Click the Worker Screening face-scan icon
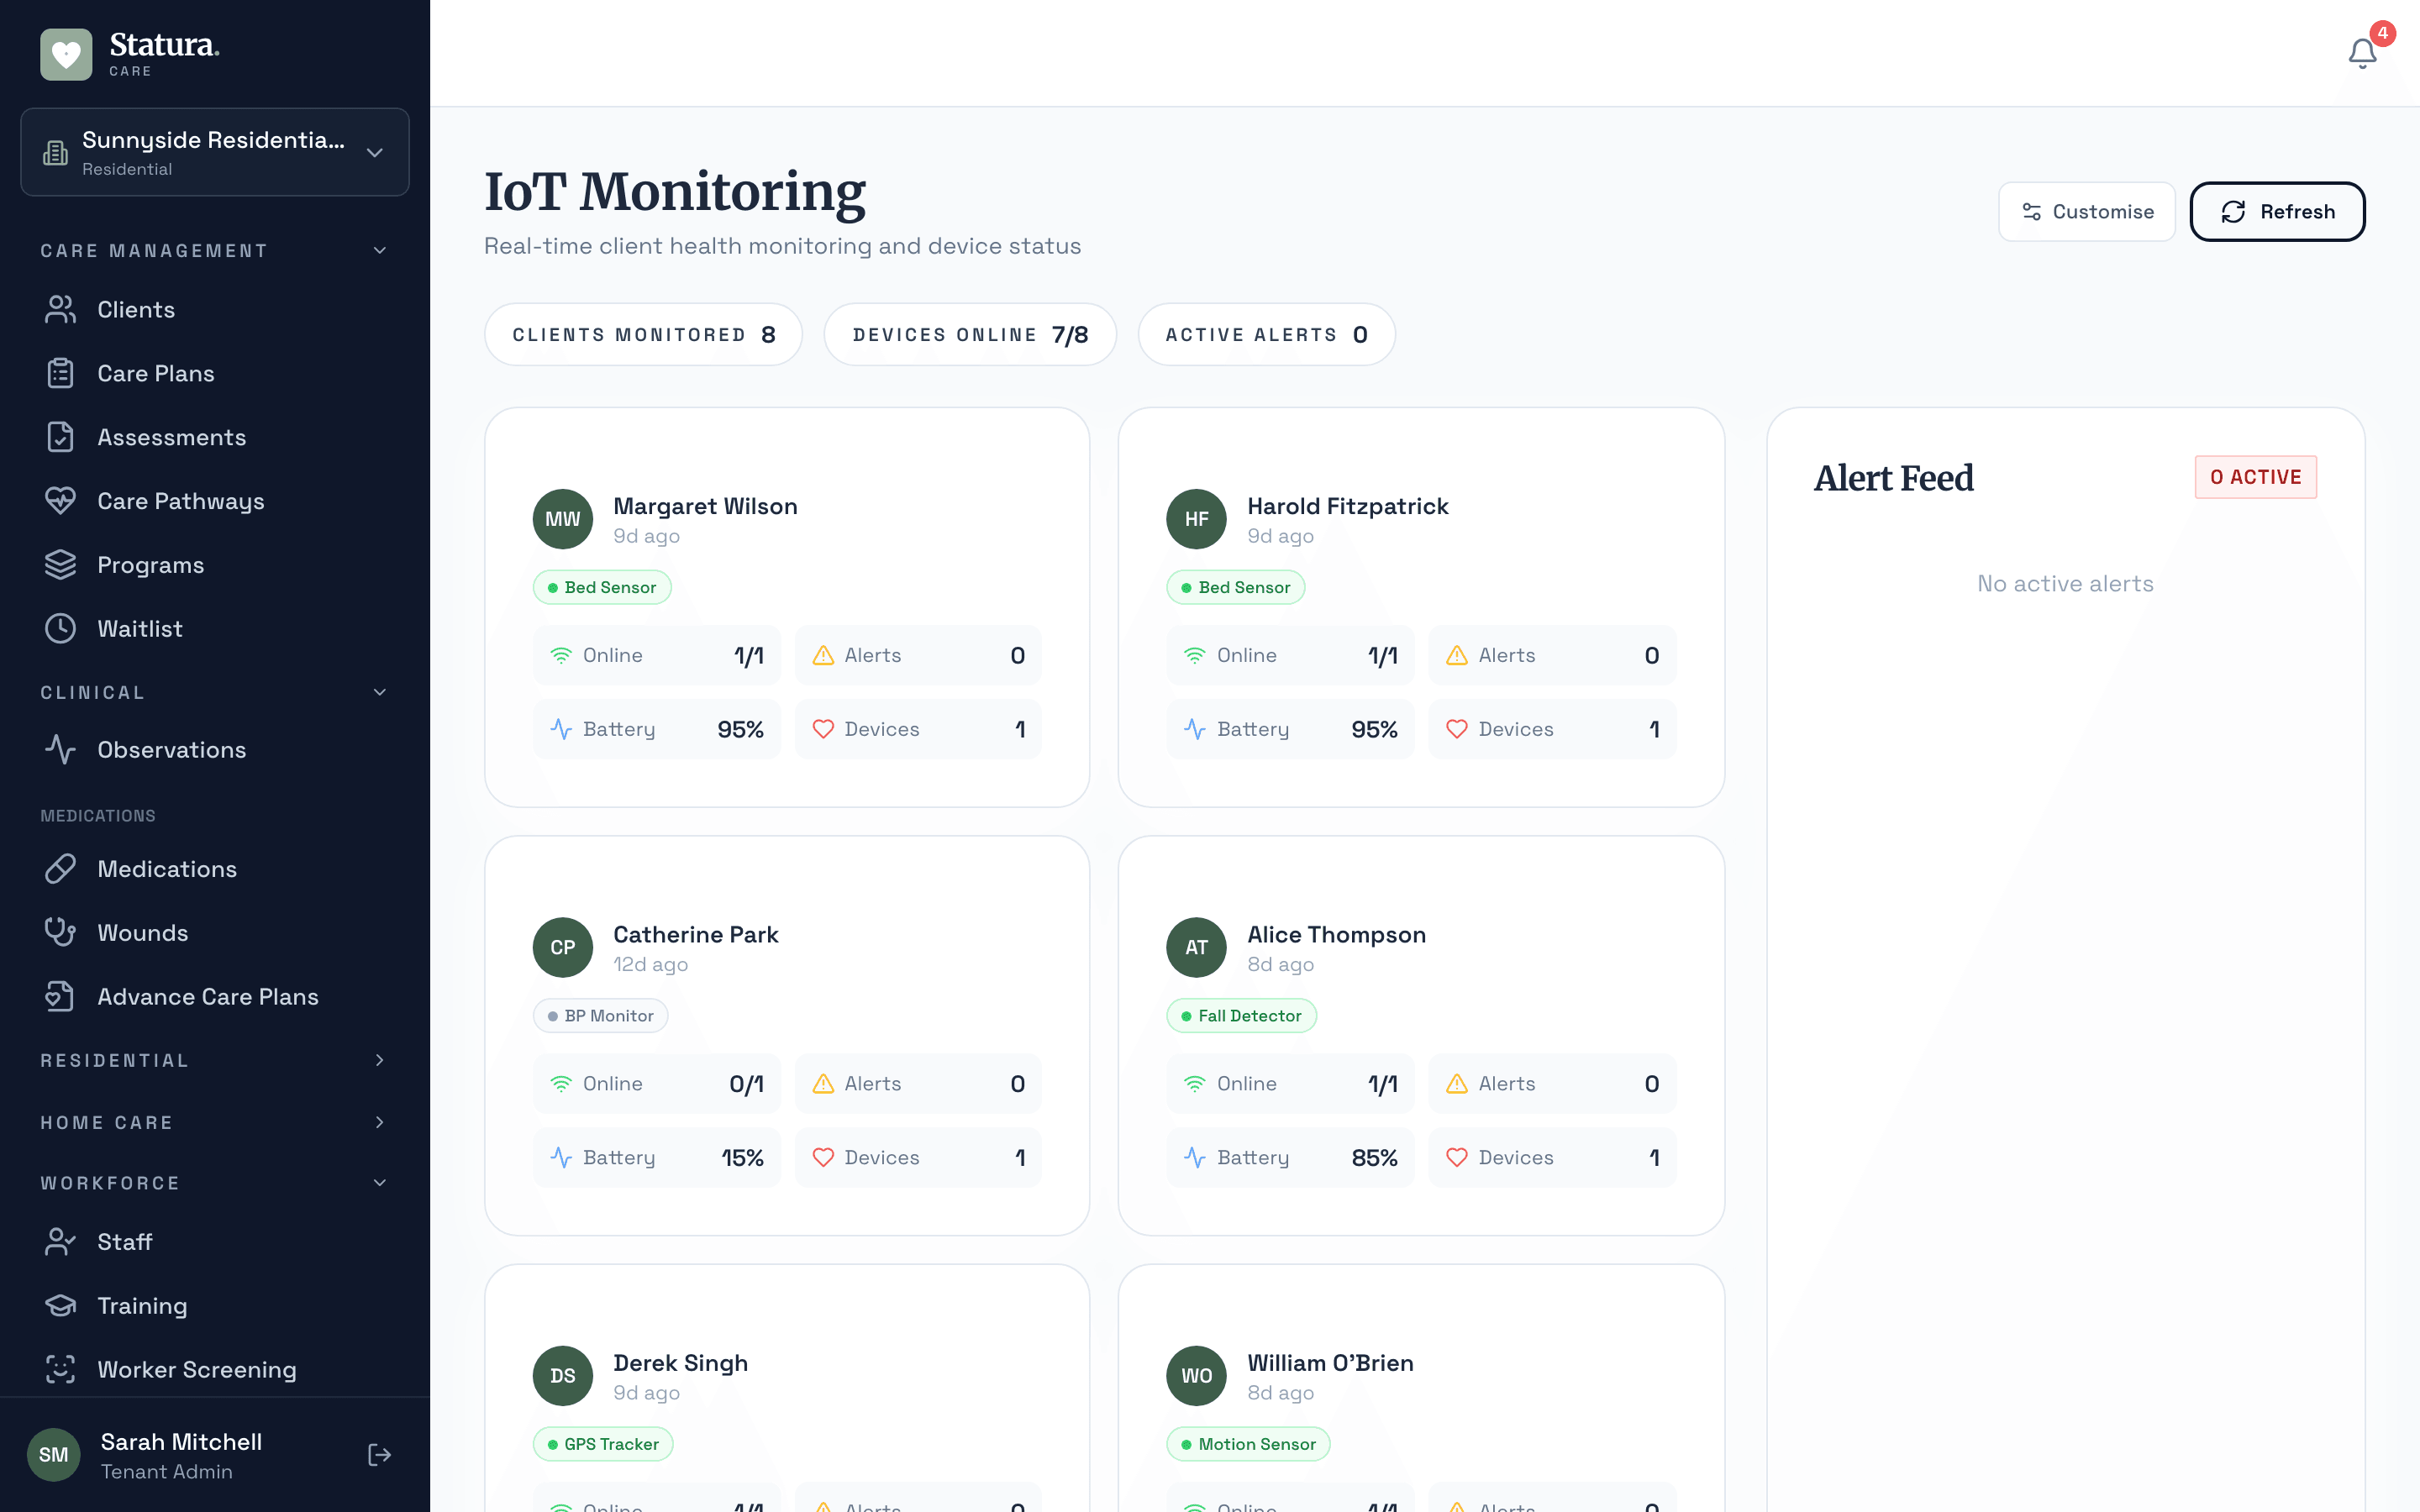Image resolution: width=2420 pixels, height=1512 pixels. [60, 1370]
